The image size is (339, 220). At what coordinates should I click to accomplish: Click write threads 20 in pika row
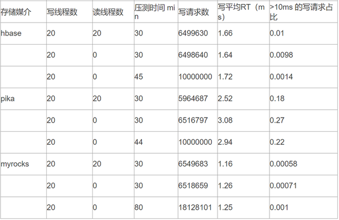(x=51, y=98)
